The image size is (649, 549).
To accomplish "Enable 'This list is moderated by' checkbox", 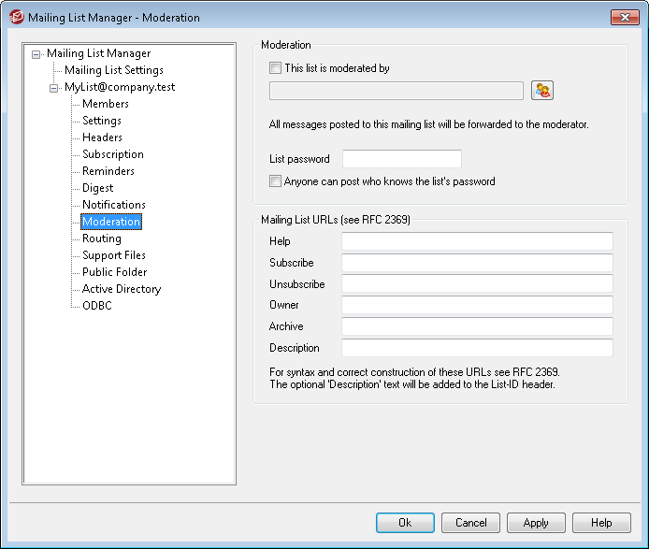I will (x=275, y=68).
